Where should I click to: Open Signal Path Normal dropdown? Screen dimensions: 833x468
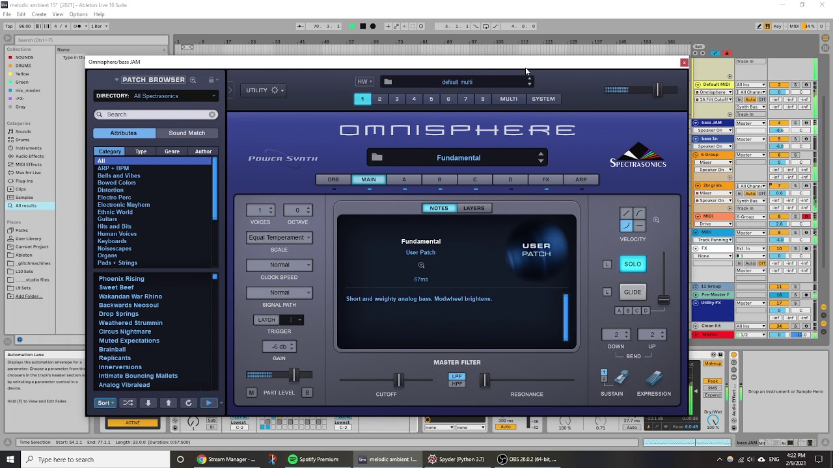click(279, 292)
